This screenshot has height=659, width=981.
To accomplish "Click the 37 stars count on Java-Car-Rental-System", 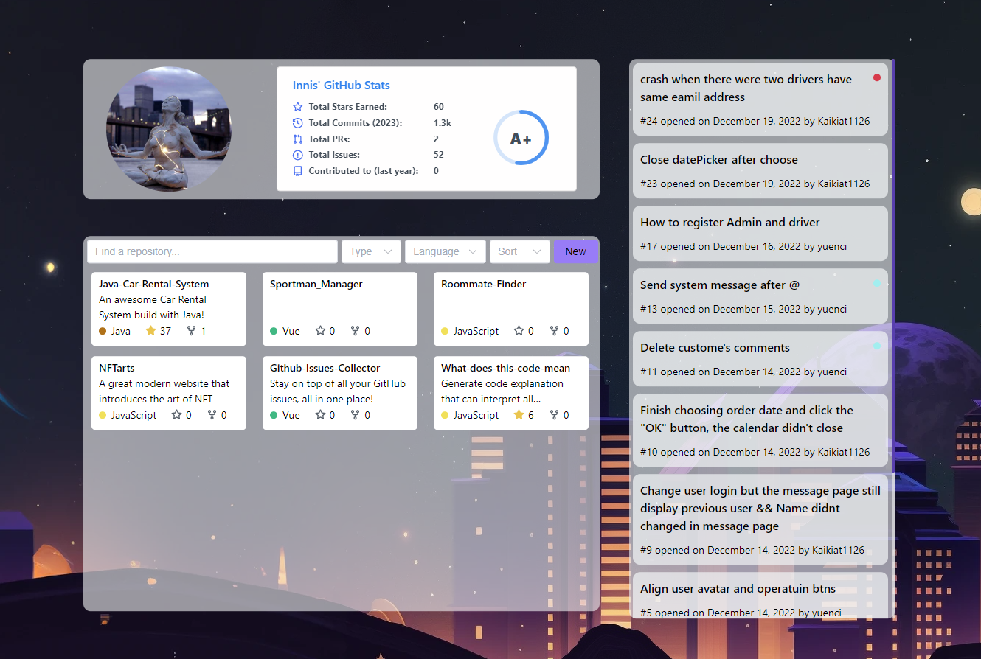I will pyautogui.click(x=165, y=331).
